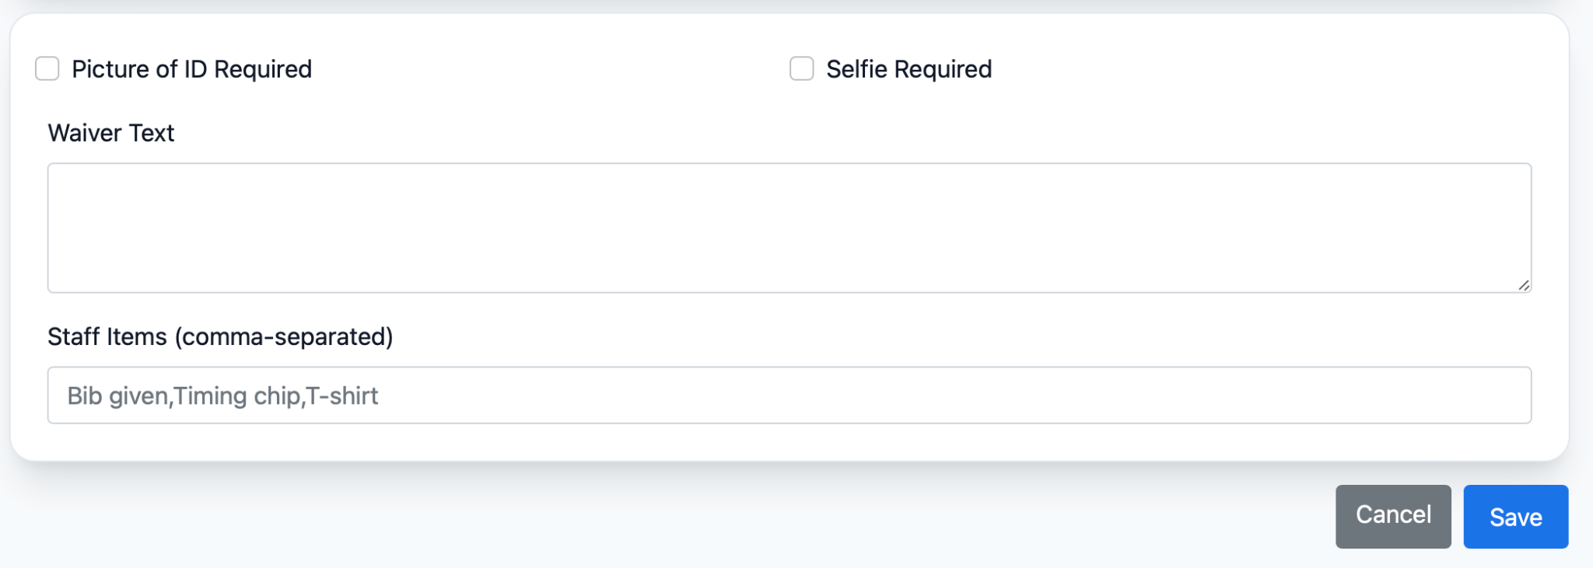Click the 'Picture of ID Required' label text
The image size is (1593, 568).
click(x=191, y=69)
